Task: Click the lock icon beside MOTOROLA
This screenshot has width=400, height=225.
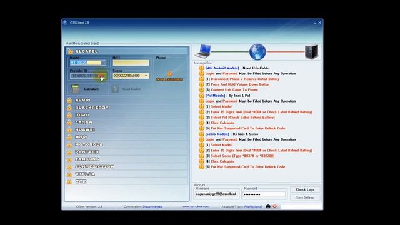Action: coord(69,144)
